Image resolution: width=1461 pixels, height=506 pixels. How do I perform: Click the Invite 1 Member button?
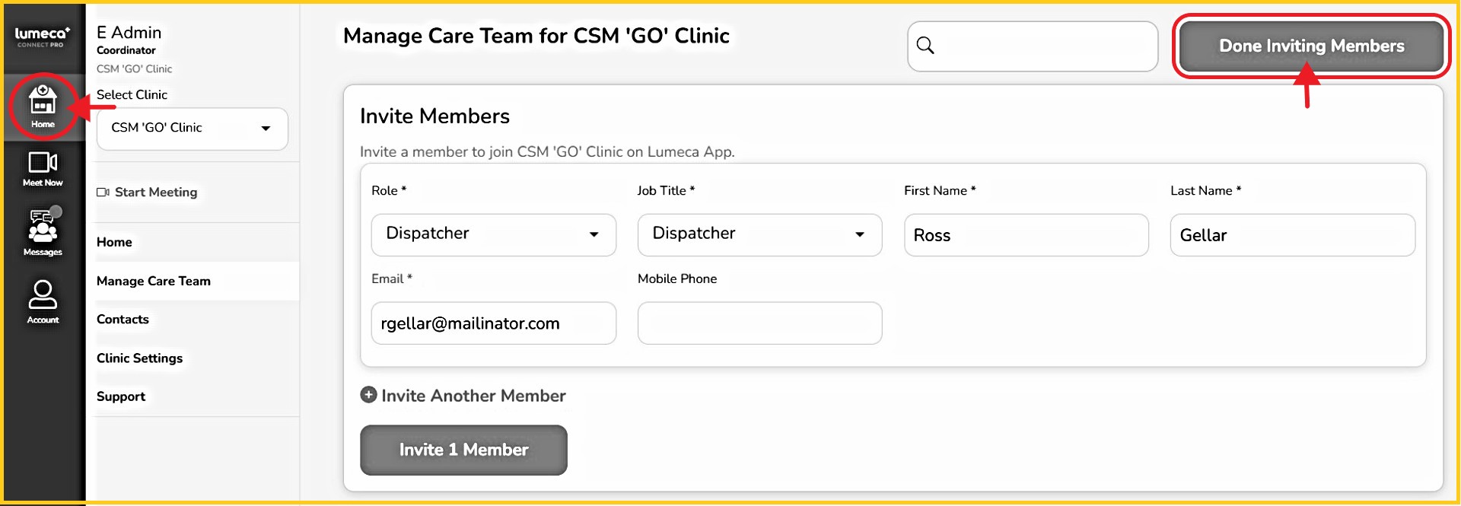click(463, 450)
